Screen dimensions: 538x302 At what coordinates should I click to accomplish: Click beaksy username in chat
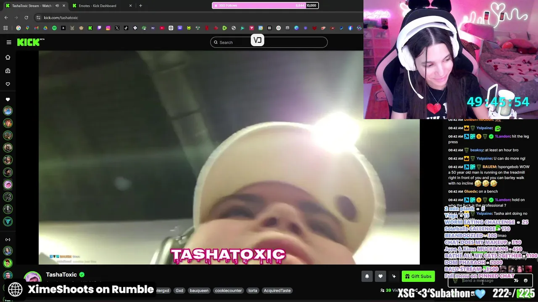coord(477,150)
